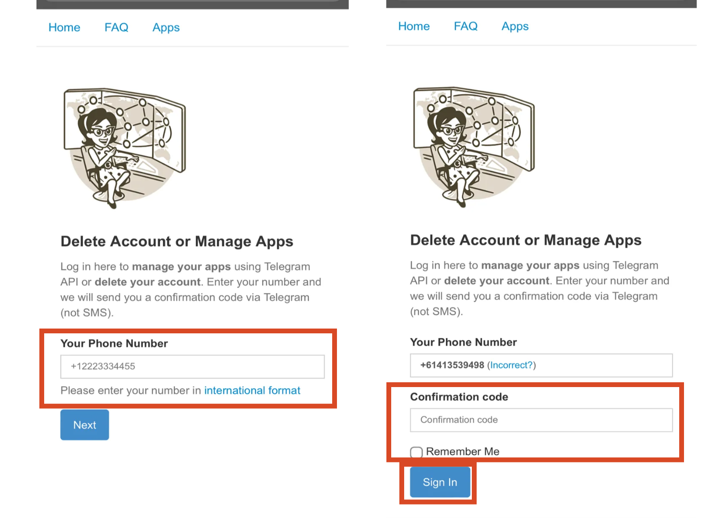Open Apps link in right page
The height and width of the screenshot is (518, 720).
[x=515, y=27]
